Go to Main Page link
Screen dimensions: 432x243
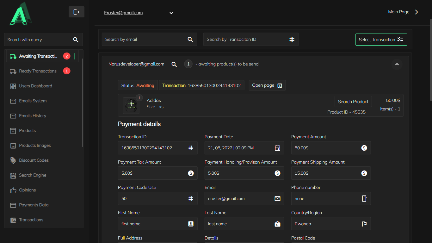(x=403, y=12)
